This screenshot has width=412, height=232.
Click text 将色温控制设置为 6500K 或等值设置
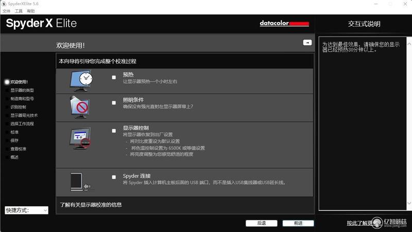point(168,148)
